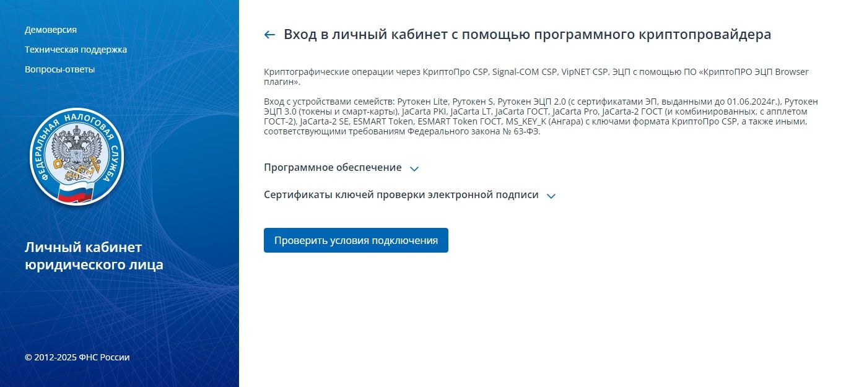Click chevron beside Сертификаты ключей проверки
Viewport: 846px width, 387px height.
pos(551,196)
